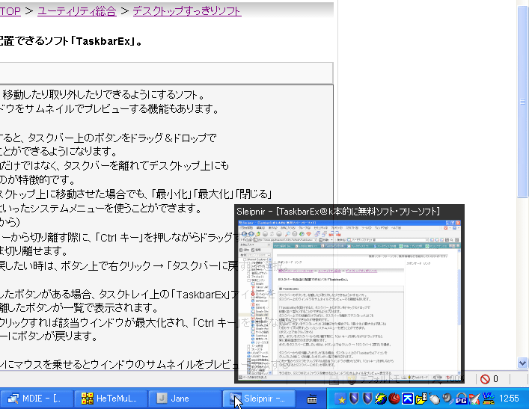Open the white mouse tray icon
This screenshot has height=409, width=529.
point(435,399)
